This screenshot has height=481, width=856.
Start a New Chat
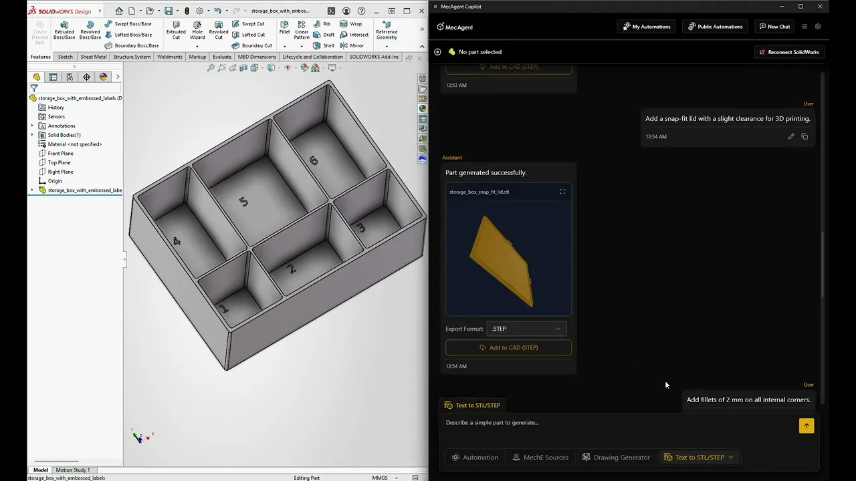[x=774, y=27]
